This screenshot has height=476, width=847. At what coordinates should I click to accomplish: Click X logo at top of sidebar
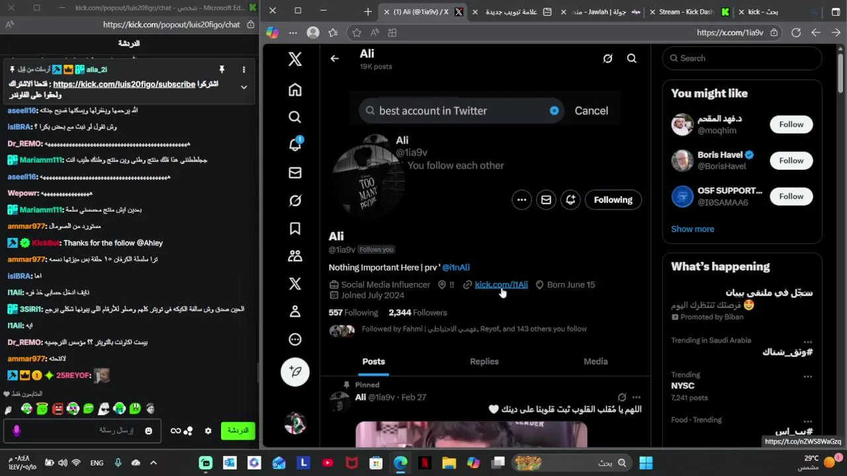coord(295,59)
